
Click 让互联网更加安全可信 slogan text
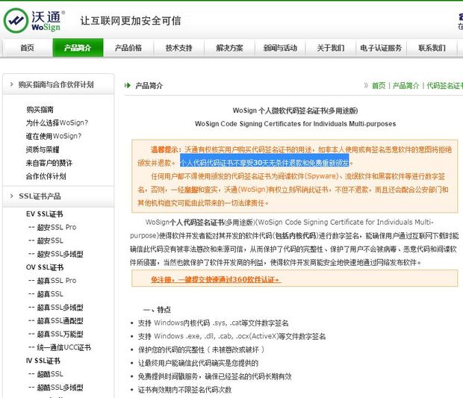[131, 21]
